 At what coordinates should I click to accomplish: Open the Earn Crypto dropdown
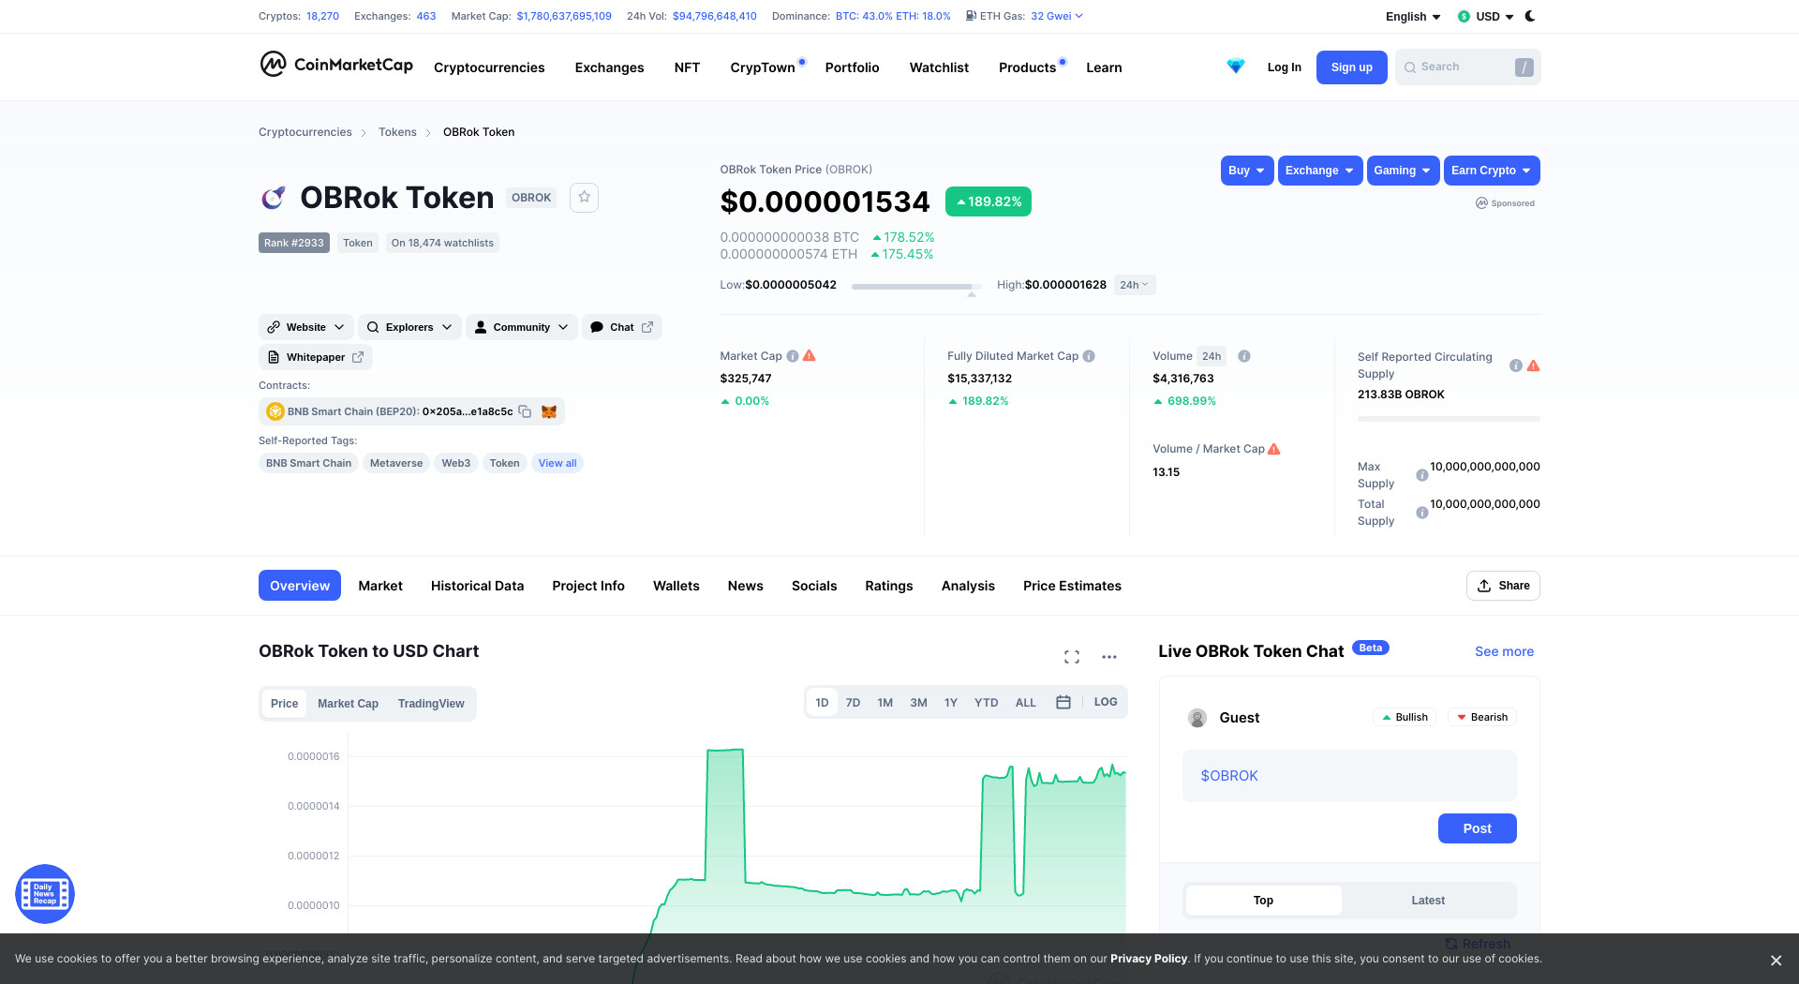coord(1492,171)
